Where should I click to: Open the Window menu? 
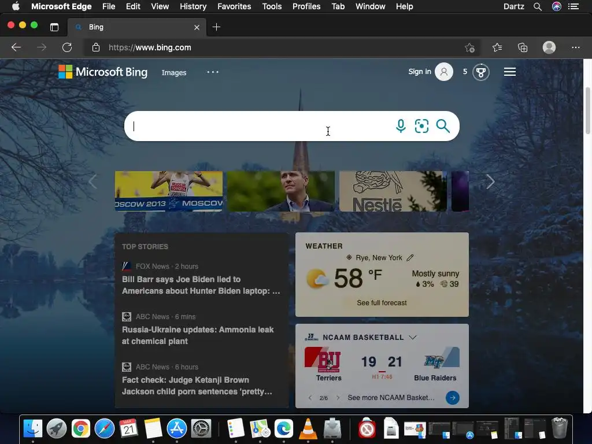[370, 6]
